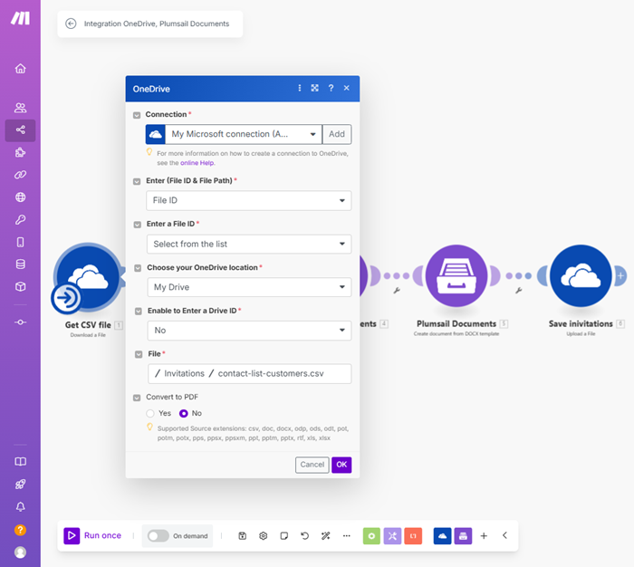Open the My Drive location dropdown
634x567 pixels.
click(249, 287)
